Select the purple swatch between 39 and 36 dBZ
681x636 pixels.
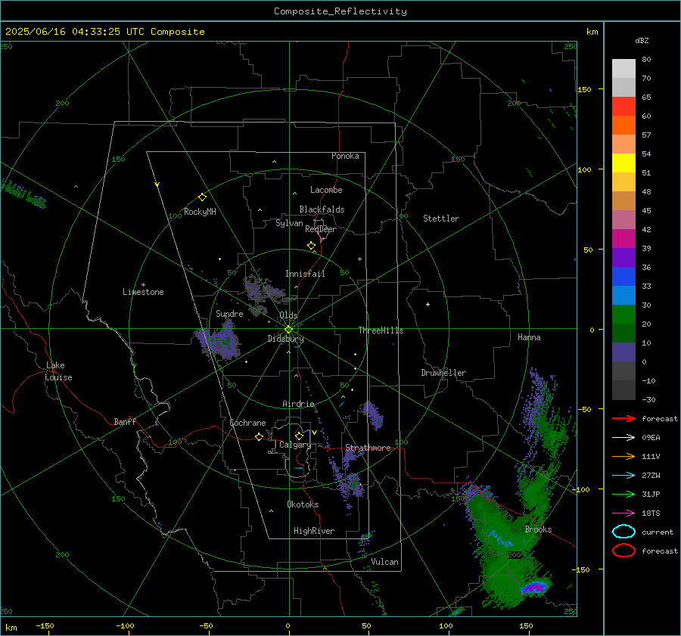(x=623, y=257)
